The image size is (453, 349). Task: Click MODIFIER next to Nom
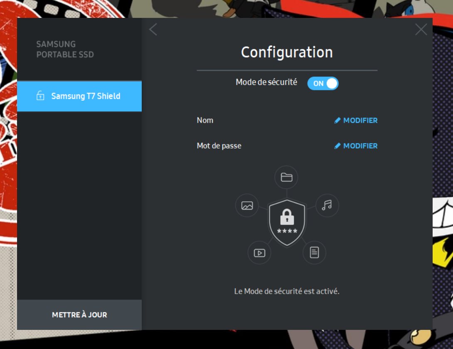(356, 120)
